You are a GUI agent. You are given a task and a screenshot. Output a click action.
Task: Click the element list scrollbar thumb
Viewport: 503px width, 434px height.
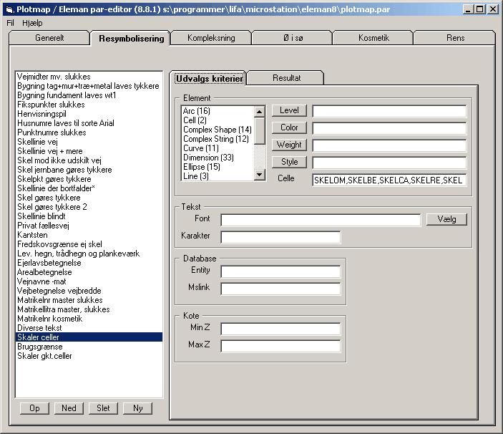(x=259, y=130)
